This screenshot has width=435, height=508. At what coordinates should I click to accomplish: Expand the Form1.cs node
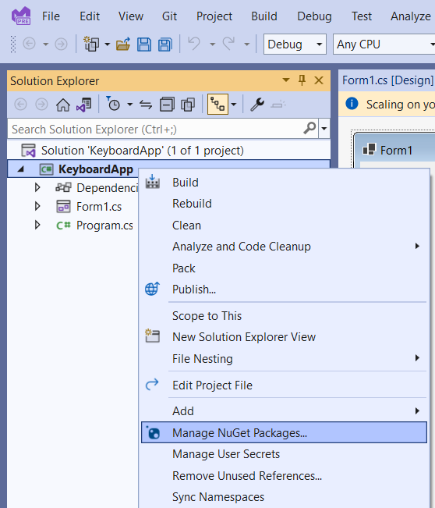point(37,206)
